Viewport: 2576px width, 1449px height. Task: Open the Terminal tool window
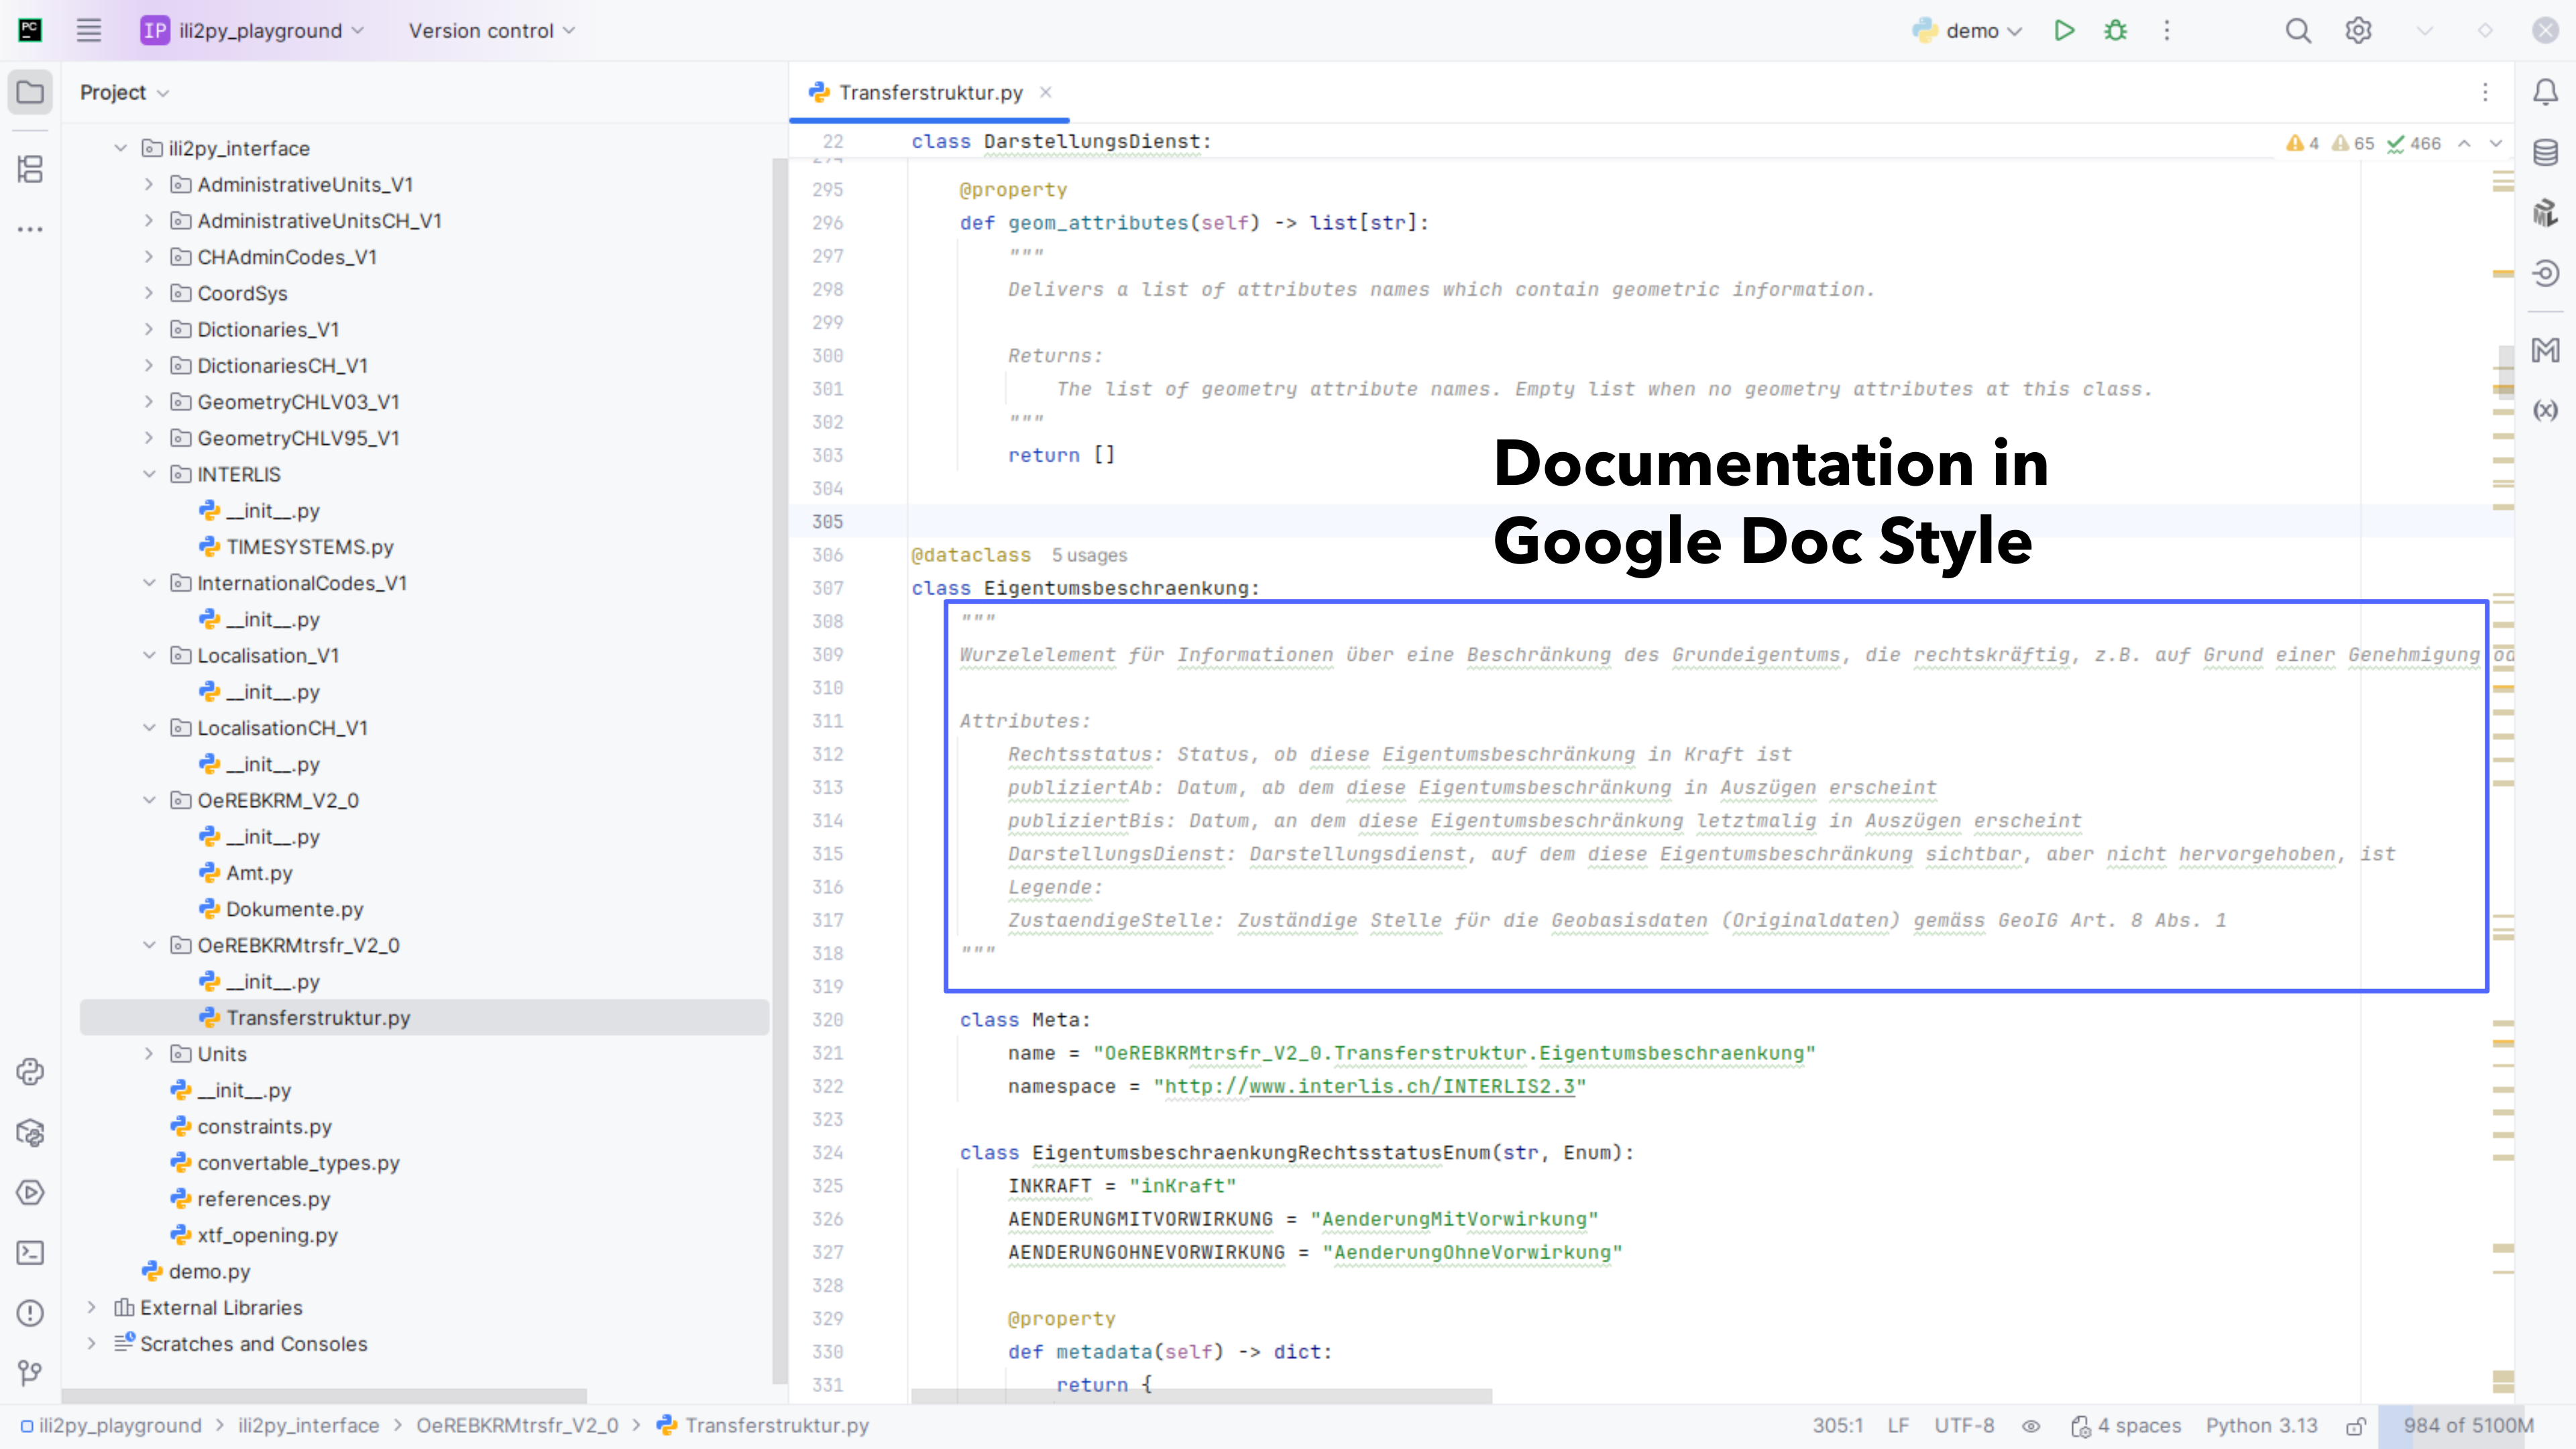[30, 1253]
